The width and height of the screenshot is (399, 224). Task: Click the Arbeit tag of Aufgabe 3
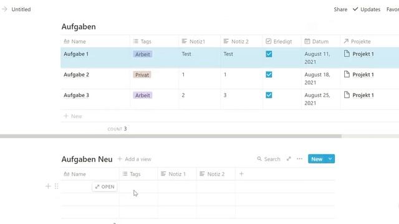143,95
